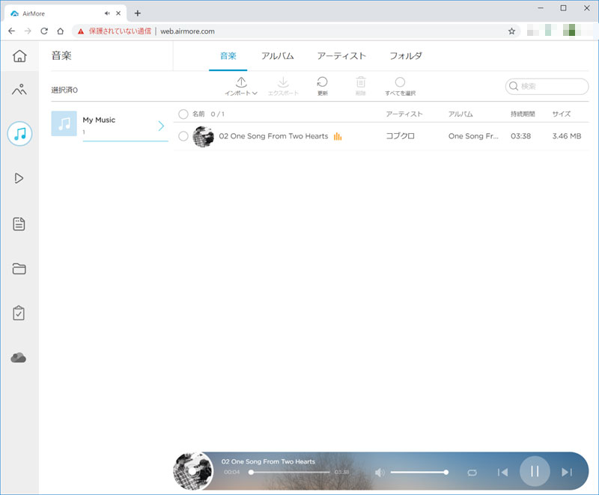Expand the インポート dropdown
Screen dimensions: 599x495
tap(241, 87)
